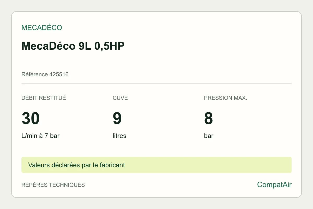Click the CUVE label
Screen dimensions: 313x209
click(x=120, y=98)
